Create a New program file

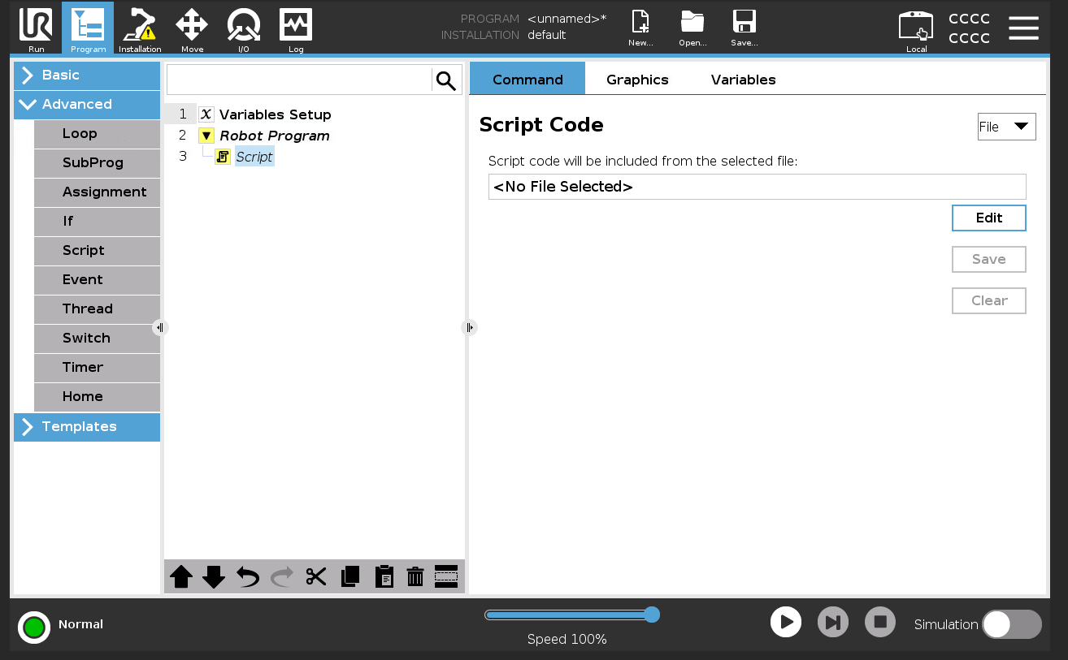(640, 28)
